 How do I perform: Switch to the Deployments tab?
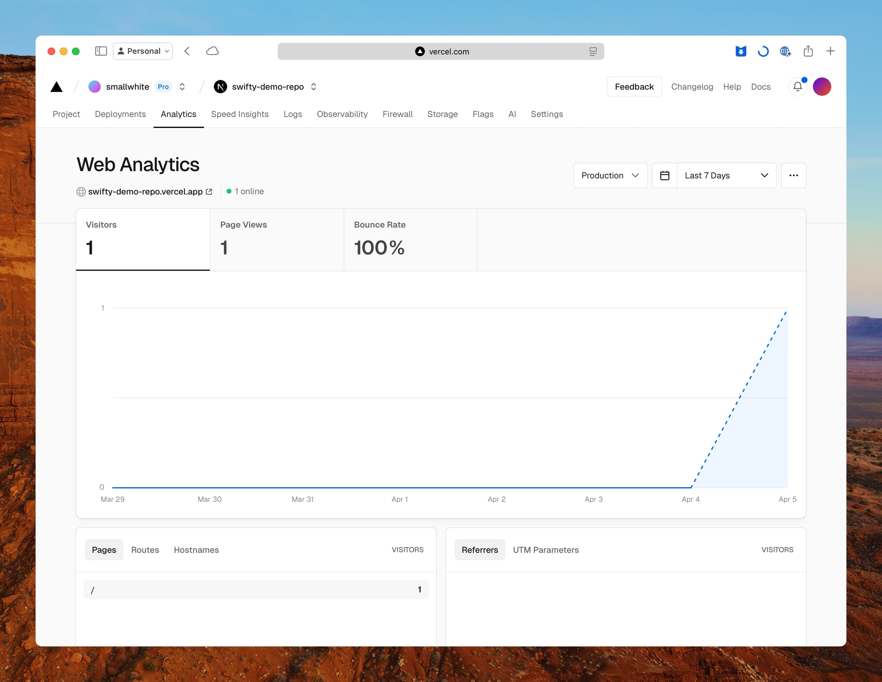120,114
